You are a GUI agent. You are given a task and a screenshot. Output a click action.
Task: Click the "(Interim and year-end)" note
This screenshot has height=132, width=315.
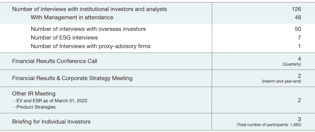[281, 81]
